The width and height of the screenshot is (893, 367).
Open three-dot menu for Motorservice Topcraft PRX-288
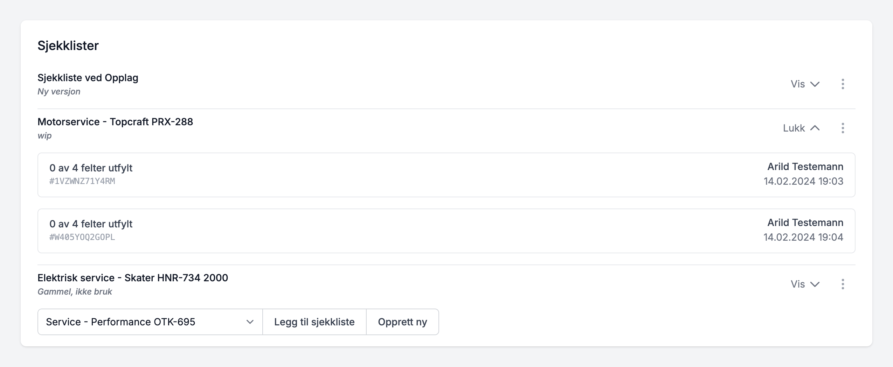[843, 128]
